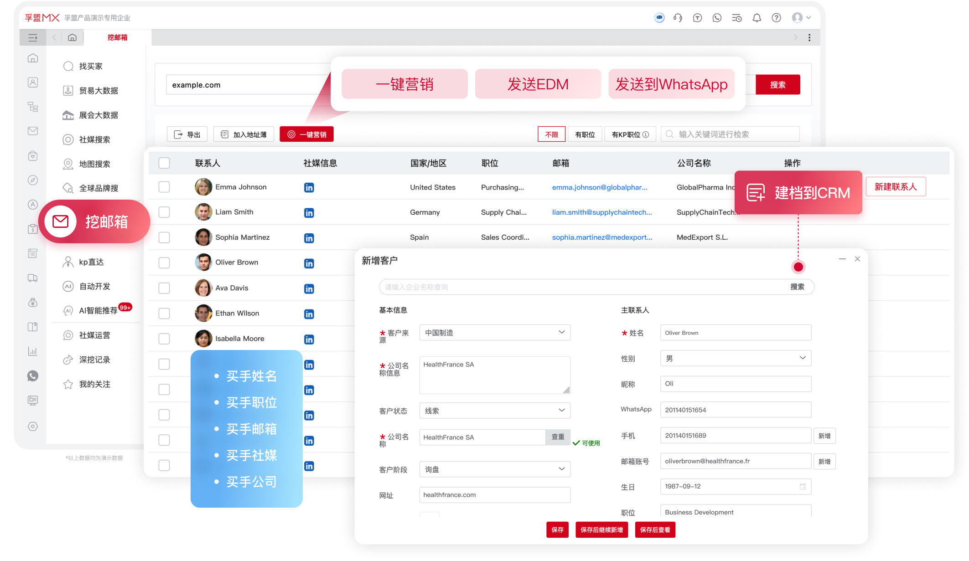The width and height of the screenshot is (969, 561).
Task: Check Sophia Martinez's row checkbox
Action: [164, 237]
